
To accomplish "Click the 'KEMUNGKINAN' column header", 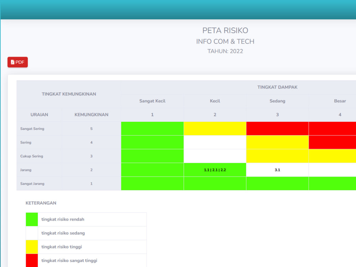I will click(91, 115).
